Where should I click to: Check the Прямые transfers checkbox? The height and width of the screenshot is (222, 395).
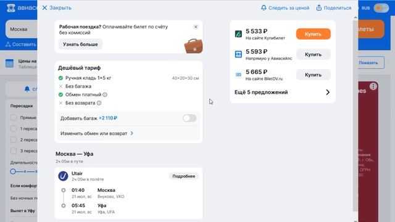pos(14,117)
